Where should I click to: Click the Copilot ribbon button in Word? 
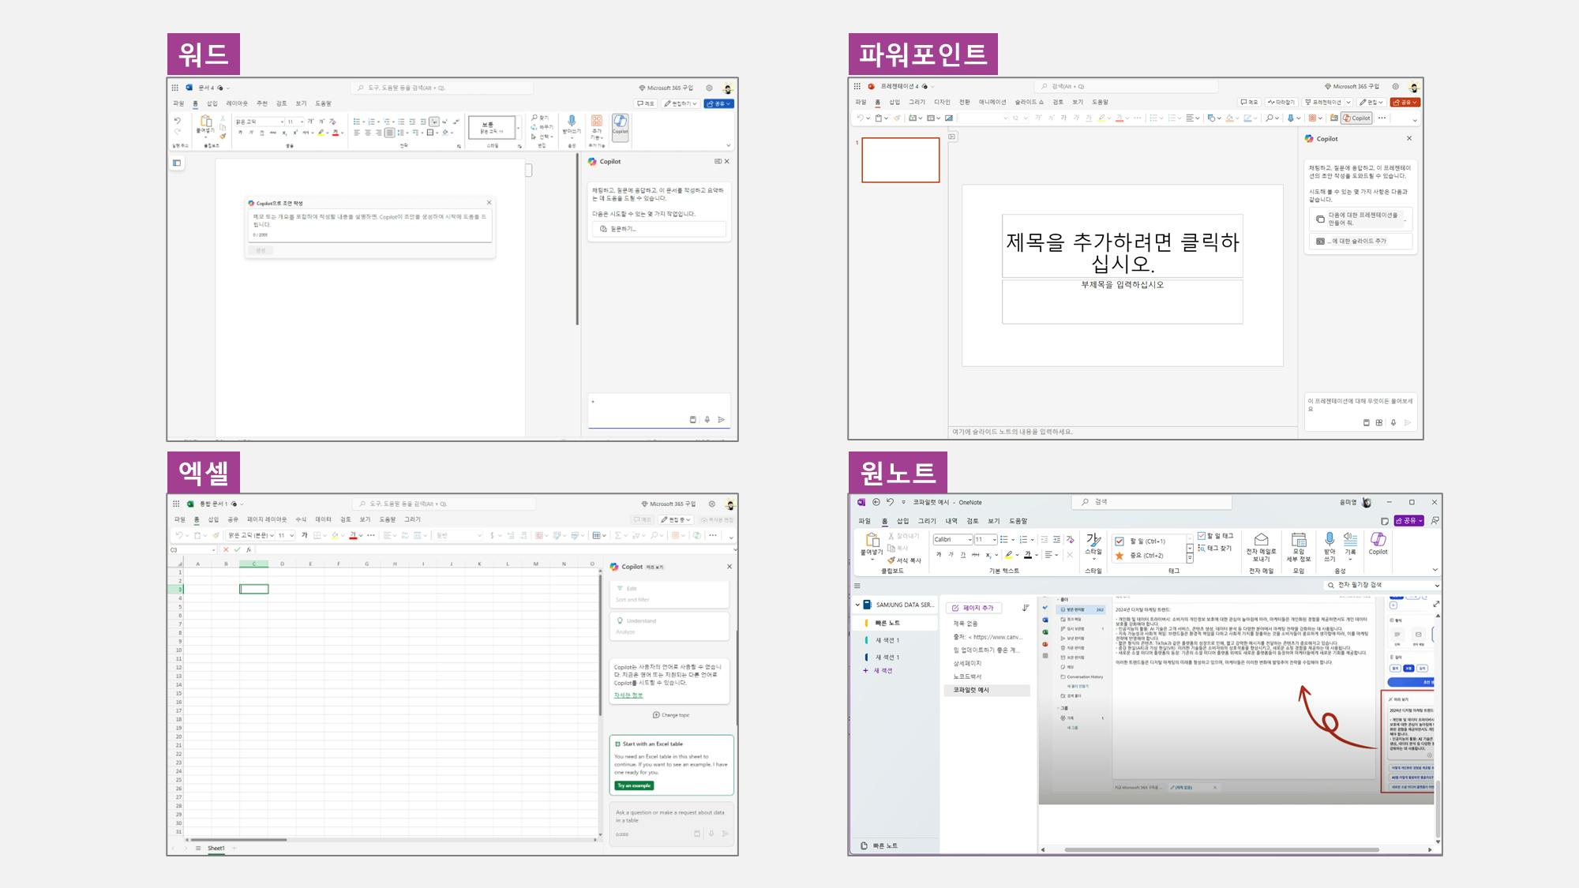click(x=621, y=125)
